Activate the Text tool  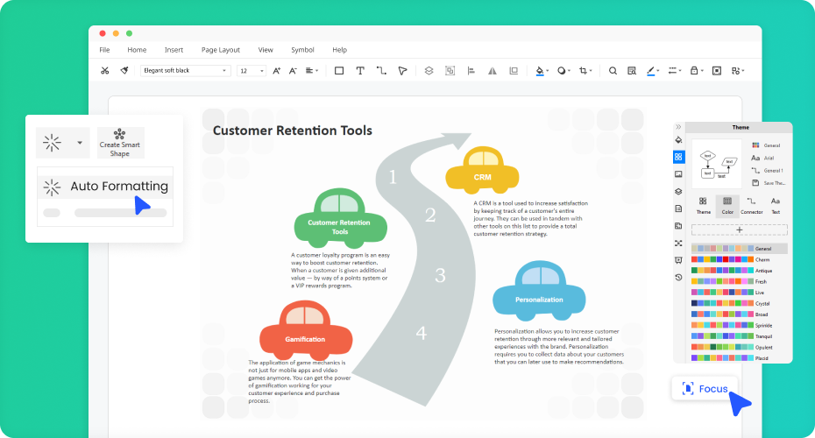tap(360, 71)
